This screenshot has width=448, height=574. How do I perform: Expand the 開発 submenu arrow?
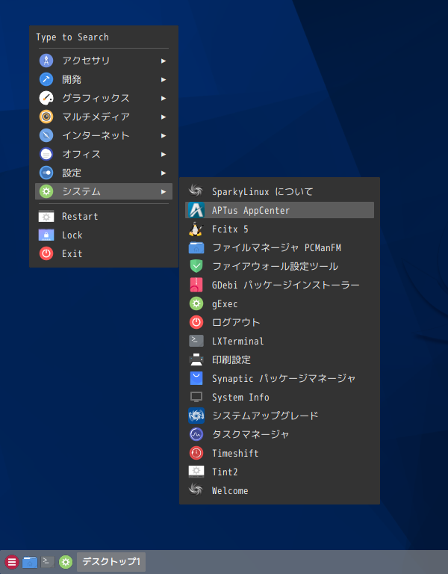(x=164, y=79)
